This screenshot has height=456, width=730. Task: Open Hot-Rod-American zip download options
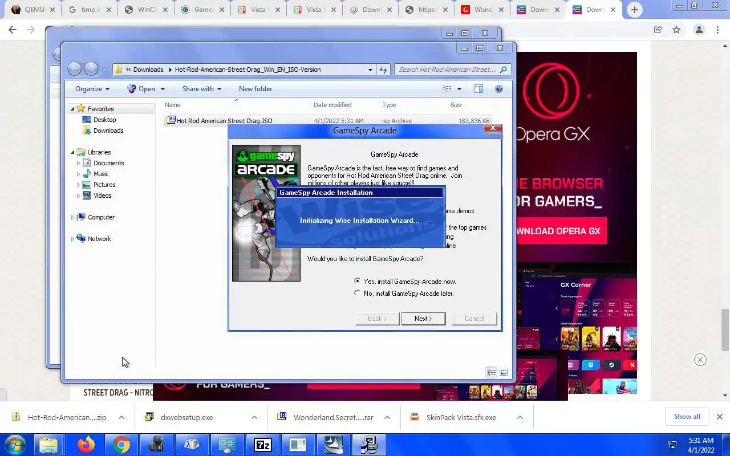pyautogui.click(x=121, y=417)
